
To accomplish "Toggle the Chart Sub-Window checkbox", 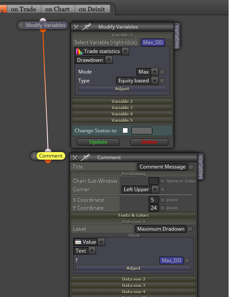I will (162, 181).
